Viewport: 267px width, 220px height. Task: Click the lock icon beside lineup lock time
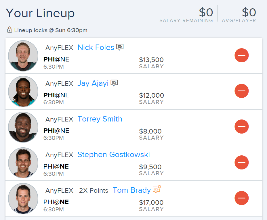[x=9, y=30]
